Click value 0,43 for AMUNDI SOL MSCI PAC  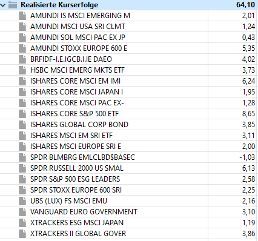point(248,38)
